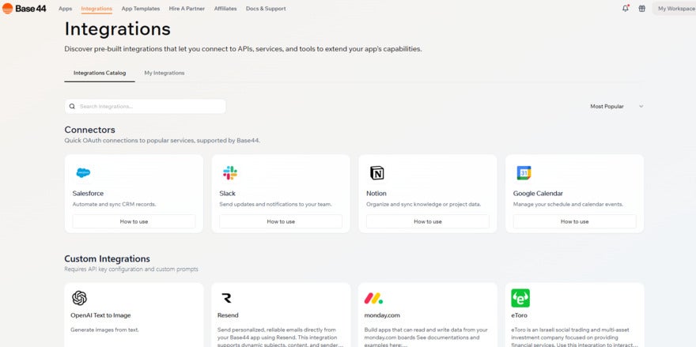Click the Slack connector title
The height and width of the screenshot is (347, 696).
click(227, 194)
